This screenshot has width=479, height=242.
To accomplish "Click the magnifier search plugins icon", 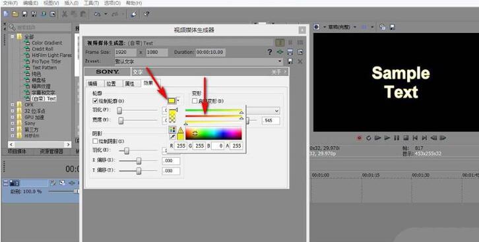I will (12, 27).
